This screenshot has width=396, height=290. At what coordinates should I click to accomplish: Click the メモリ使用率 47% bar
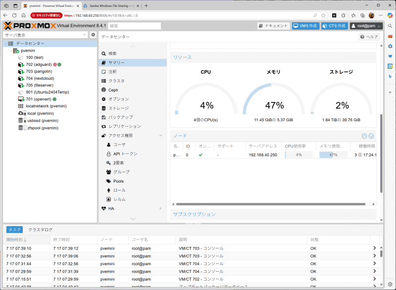tap(333, 155)
